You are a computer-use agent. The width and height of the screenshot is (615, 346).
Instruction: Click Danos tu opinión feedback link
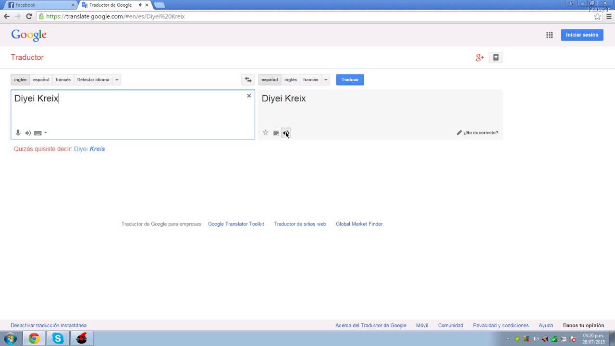point(583,325)
